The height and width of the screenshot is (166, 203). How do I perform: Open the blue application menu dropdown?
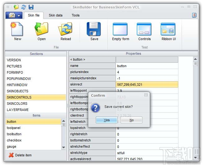pyautogui.click(x=14, y=16)
